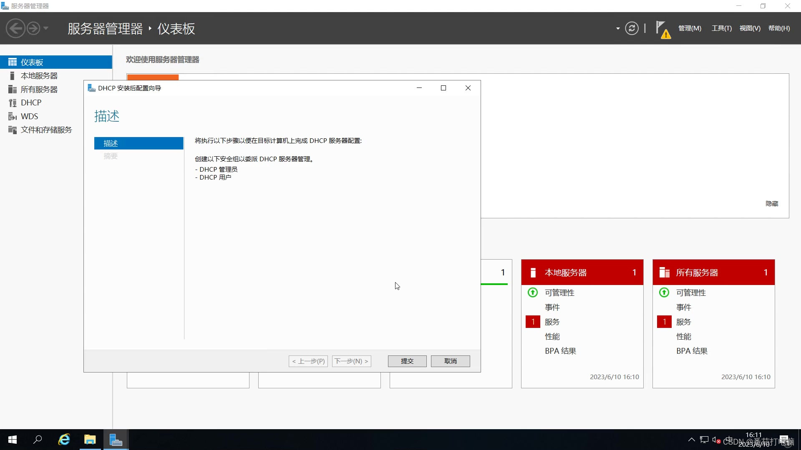Click 事件 in the 所有服务器 tile

683,307
